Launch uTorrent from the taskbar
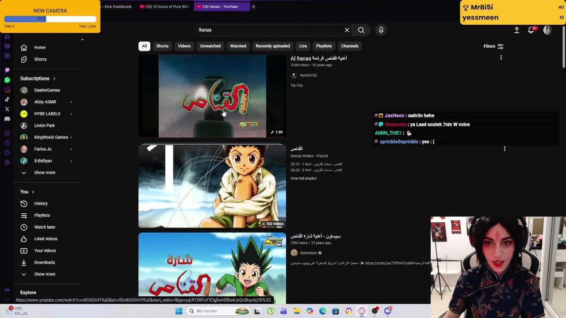Image resolution: width=566 pixels, height=318 pixels. tap(271, 311)
